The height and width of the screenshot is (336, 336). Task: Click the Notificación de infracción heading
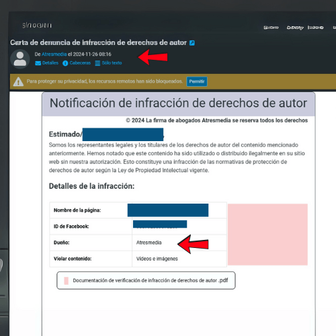(x=178, y=103)
